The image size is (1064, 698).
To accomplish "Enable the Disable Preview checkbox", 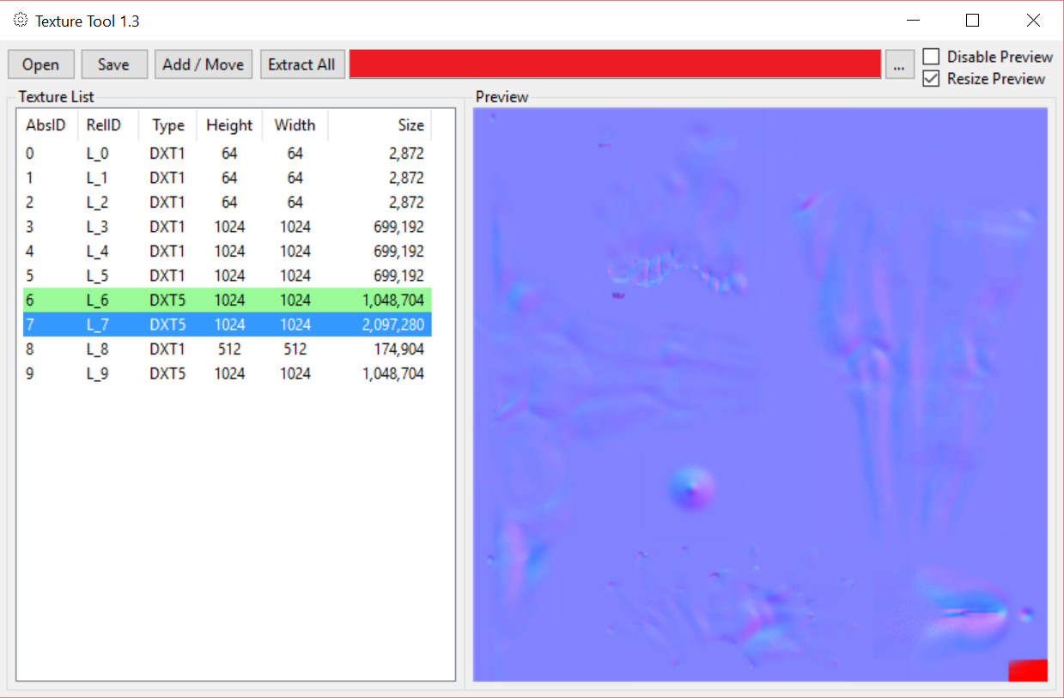I will click(931, 57).
